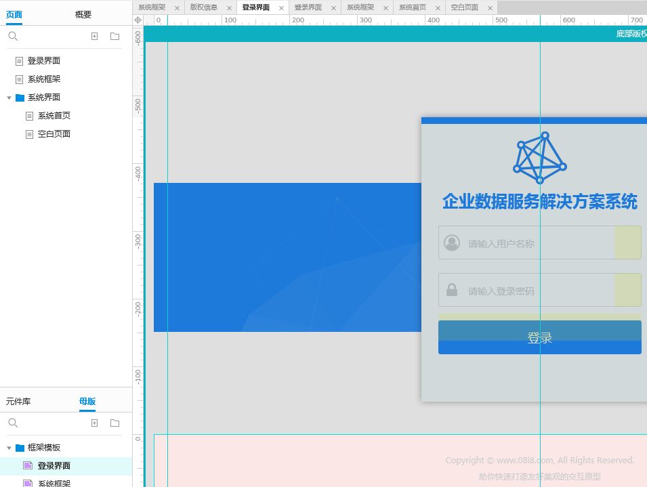Collapse the 系统界面 folder in Pages
The image size is (647, 487).
click(x=9, y=98)
